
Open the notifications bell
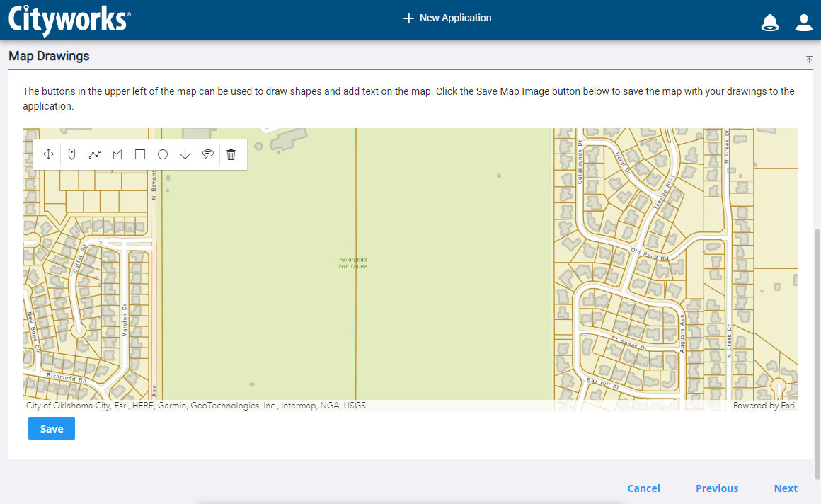click(769, 23)
